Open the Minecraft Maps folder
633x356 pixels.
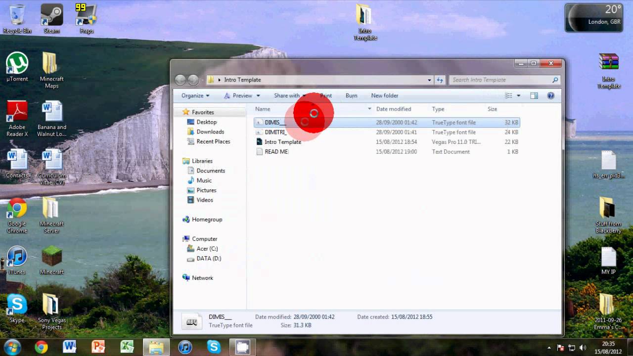click(51, 70)
